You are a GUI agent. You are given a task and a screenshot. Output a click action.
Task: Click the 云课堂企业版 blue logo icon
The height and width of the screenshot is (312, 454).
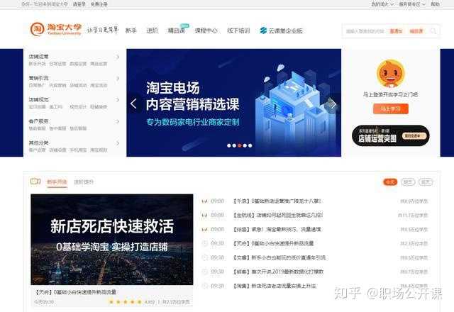click(x=263, y=30)
